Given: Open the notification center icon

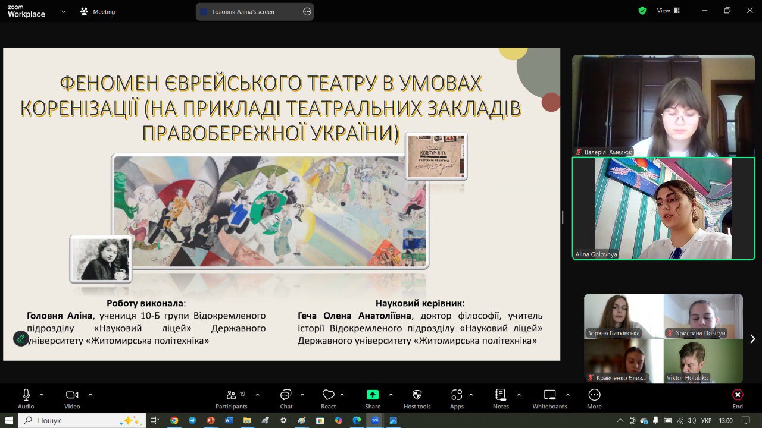Looking at the screenshot, I should tap(745, 420).
